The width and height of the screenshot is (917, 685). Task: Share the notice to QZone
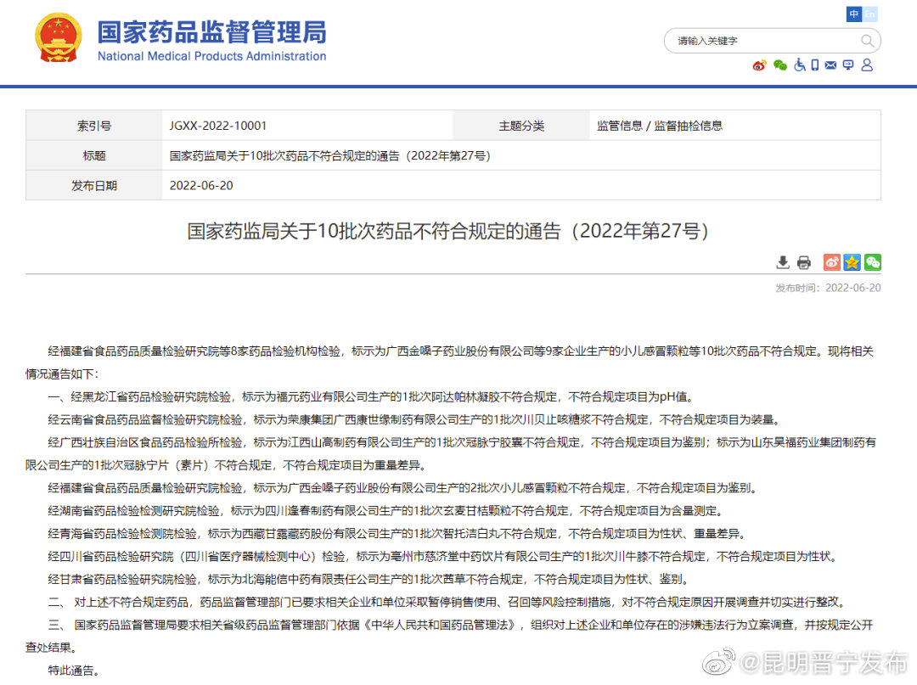click(x=852, y=262)
